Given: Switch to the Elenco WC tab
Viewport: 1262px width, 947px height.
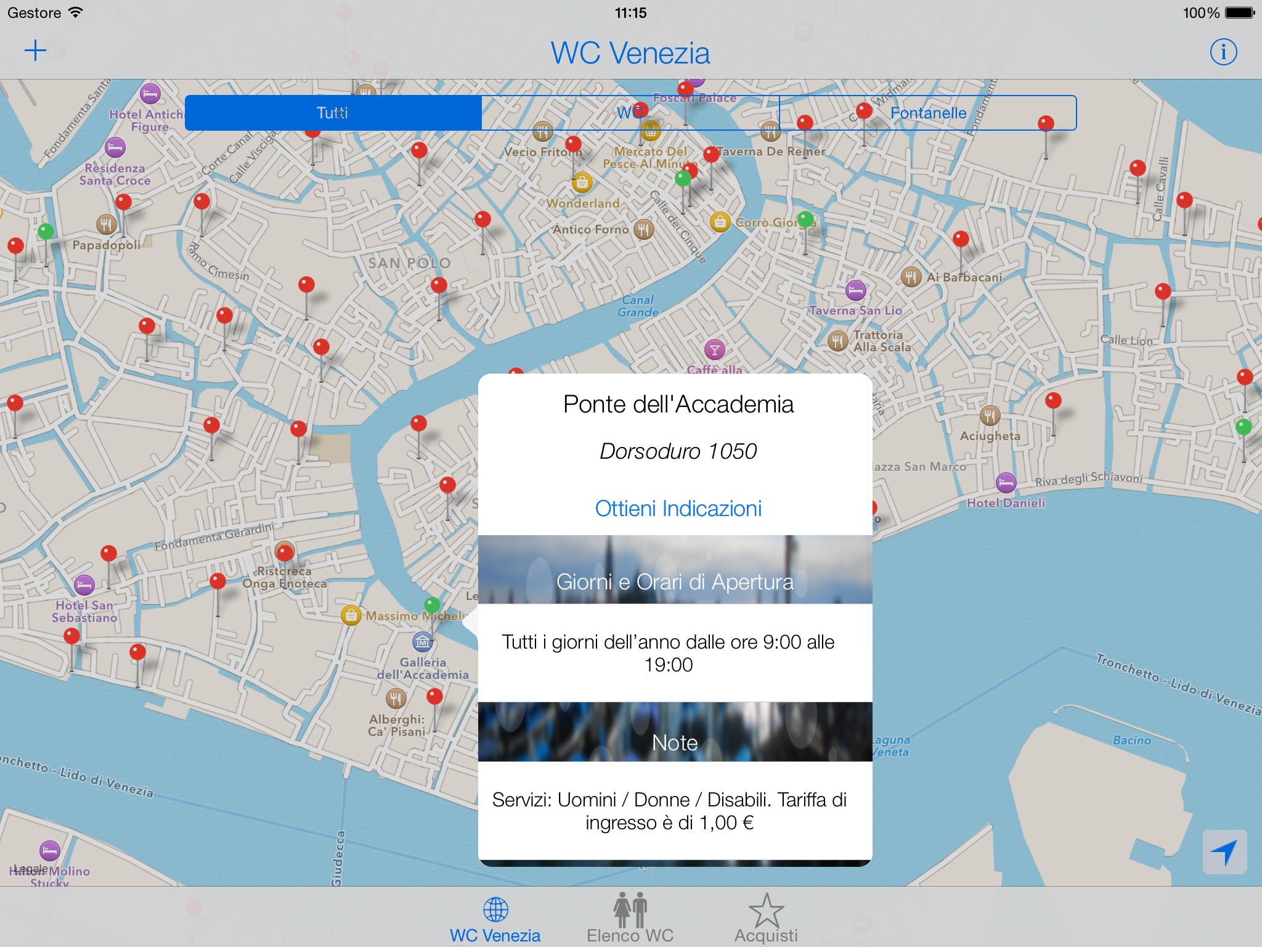Looking at the screenshot, I should point(630,919).
